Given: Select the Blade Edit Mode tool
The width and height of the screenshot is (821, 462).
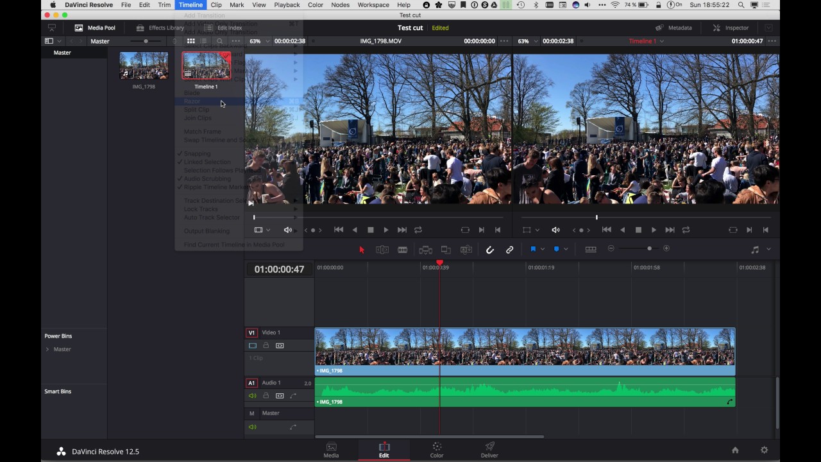Looking at the screenshot, I should 403,250.
